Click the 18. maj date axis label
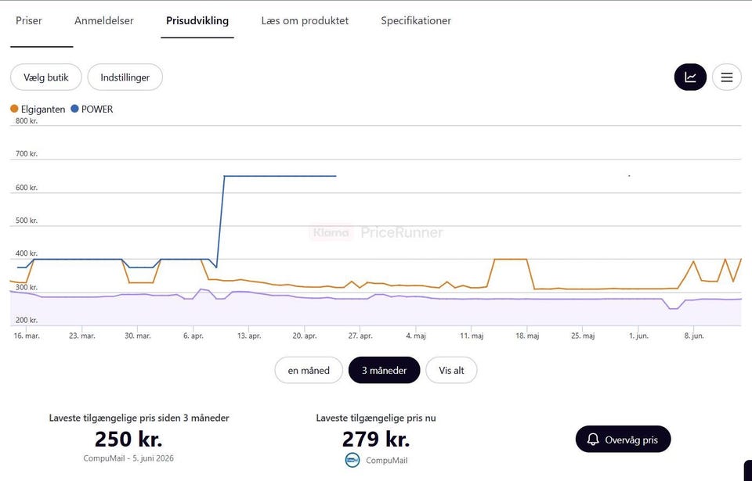 [x=527, y=336]
